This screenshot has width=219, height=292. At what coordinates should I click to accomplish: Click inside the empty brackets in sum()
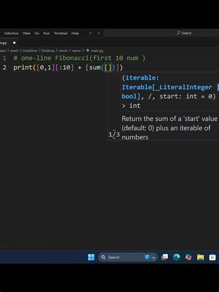coord(108,67)
